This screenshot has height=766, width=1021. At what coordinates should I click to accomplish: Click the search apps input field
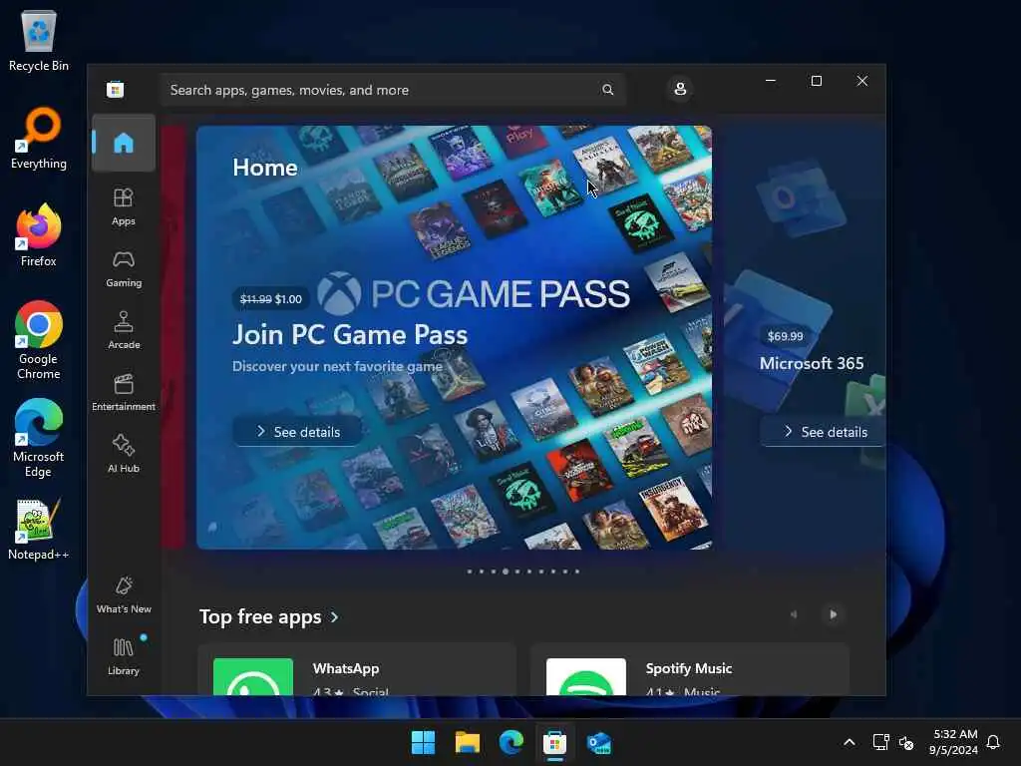(x=393, y=90)
